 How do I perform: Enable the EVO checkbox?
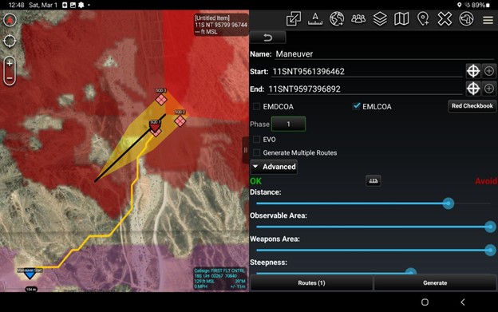click(x=256, y=140)
